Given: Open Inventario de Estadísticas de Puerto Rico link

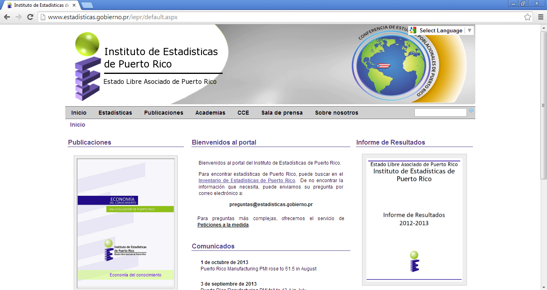Looking at the screenshot, I should [247, 181].
